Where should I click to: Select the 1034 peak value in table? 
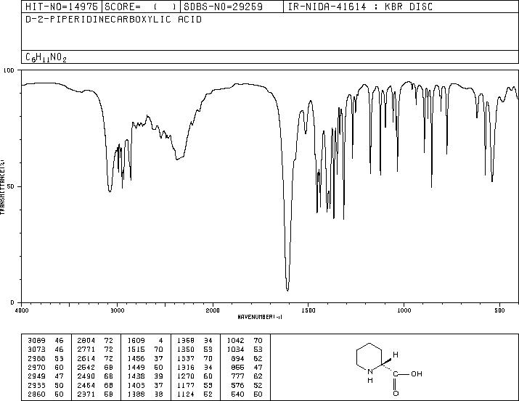tap(236, 350)
